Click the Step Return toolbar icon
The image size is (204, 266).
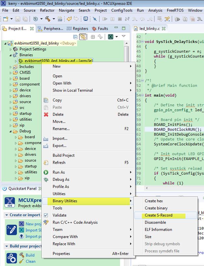150,19
